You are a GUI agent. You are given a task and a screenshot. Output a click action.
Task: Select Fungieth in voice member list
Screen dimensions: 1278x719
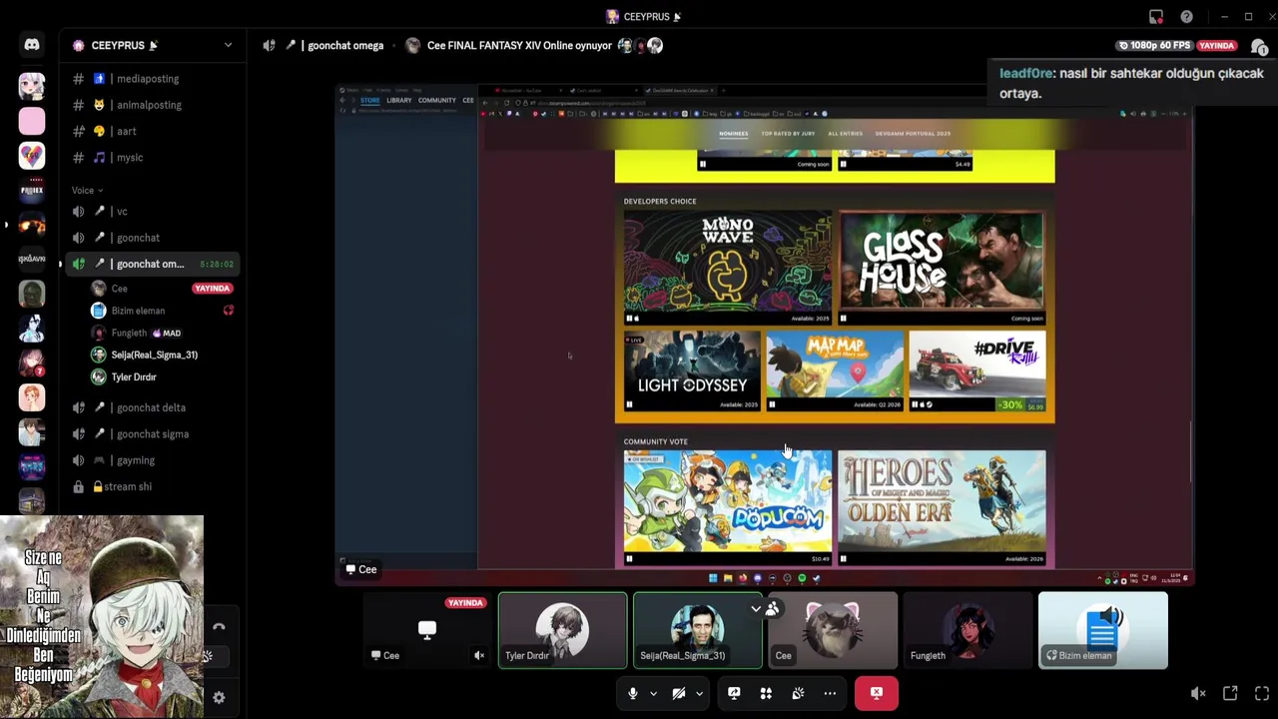(129, 333)
